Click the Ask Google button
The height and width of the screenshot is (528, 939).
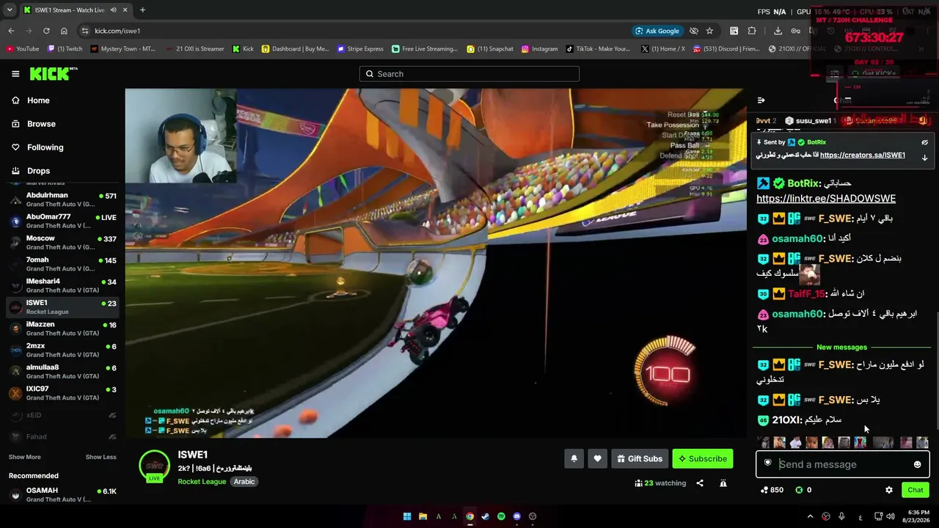click(x=657, y=31)
